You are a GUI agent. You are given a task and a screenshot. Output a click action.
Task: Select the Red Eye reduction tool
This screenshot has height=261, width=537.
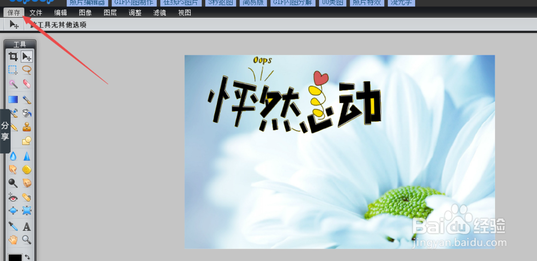[13, 197]
